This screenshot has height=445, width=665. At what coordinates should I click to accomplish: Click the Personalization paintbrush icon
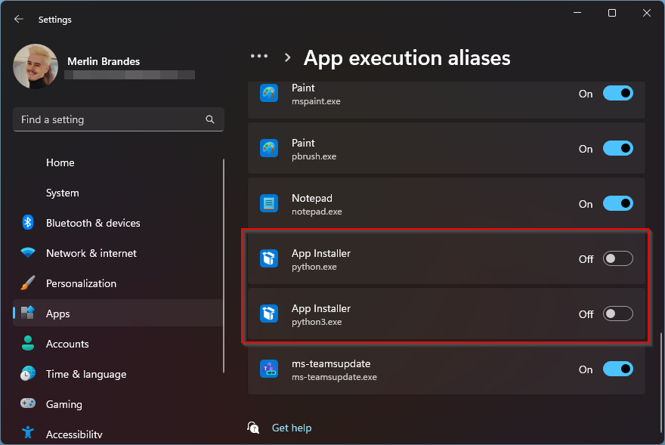pos(28,283)
